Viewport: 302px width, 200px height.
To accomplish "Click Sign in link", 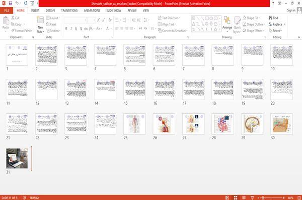I will point(291,11).
